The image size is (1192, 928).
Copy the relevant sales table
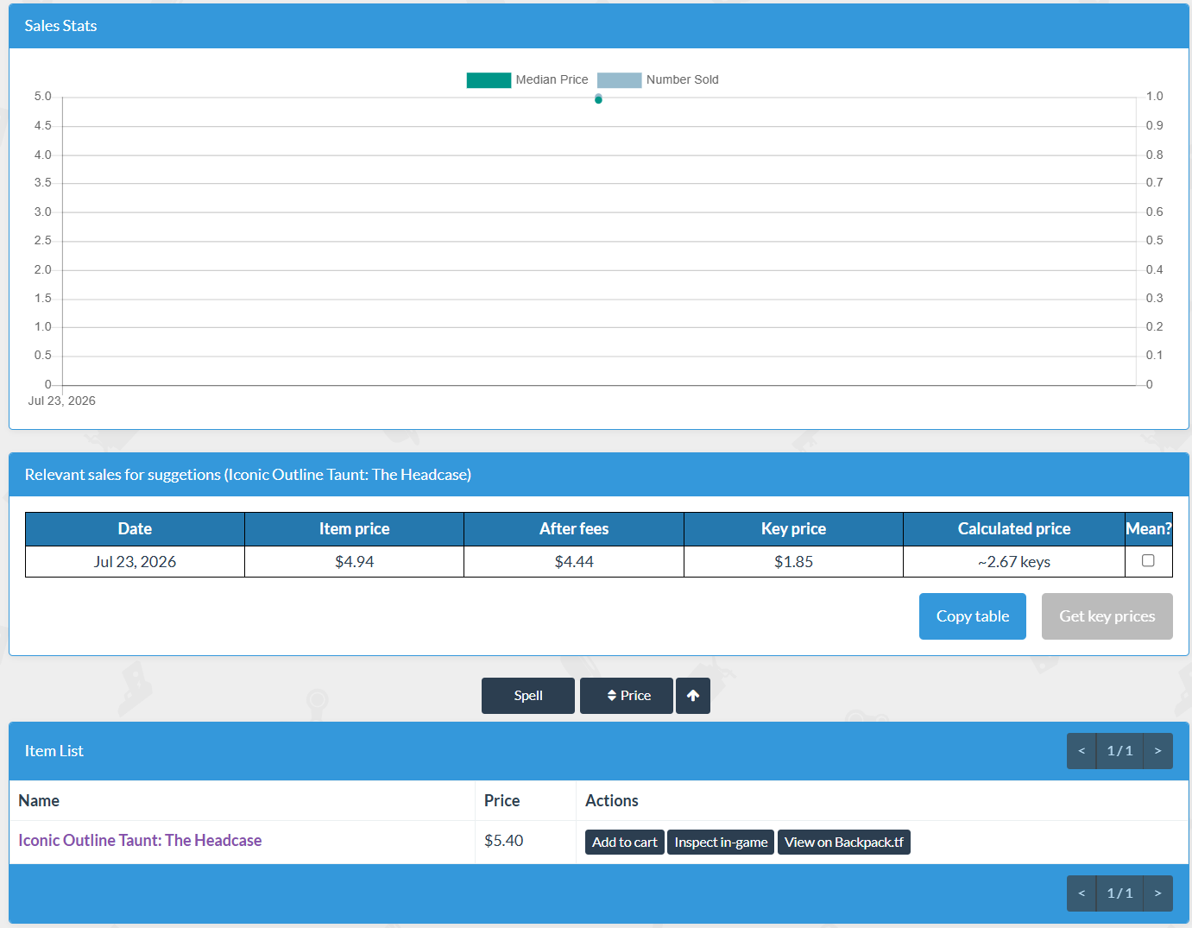point(973,616)
